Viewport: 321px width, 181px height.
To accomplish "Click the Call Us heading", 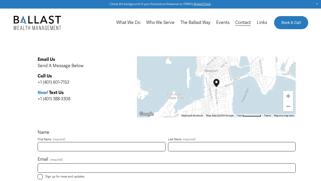I will pos(45,76).
